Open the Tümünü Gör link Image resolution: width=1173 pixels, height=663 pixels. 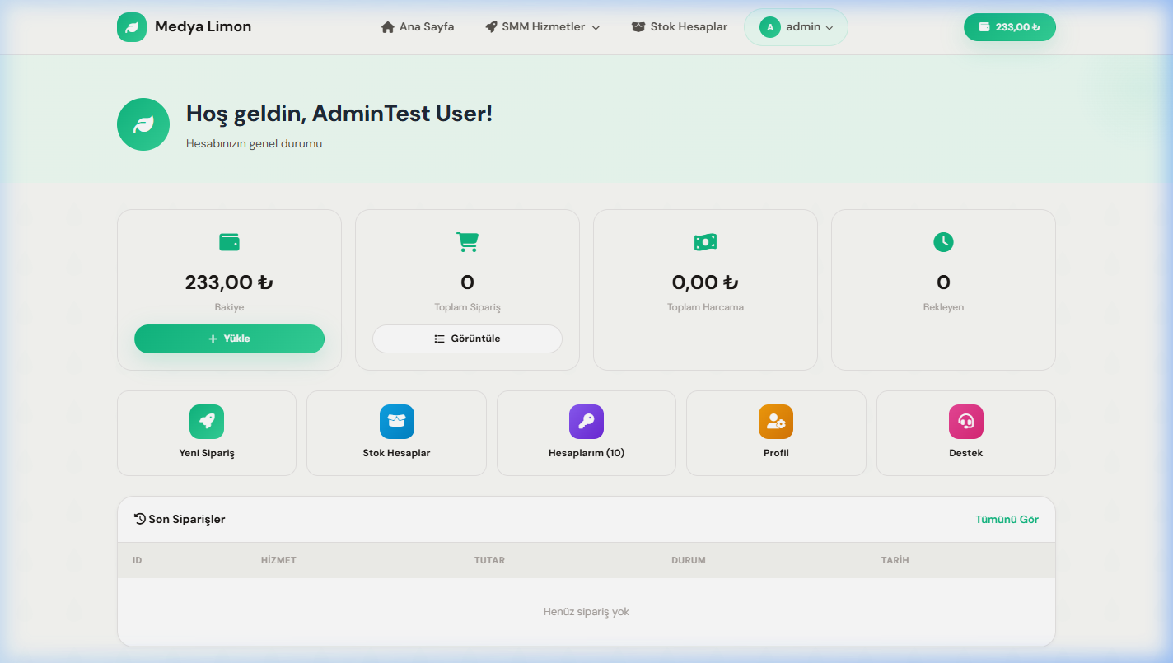coord(1007,520)
